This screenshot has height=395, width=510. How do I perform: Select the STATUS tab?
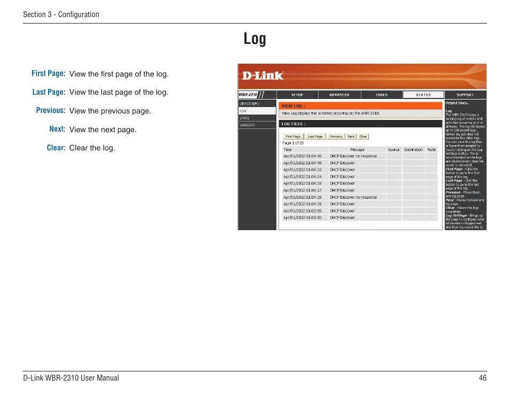423,95
